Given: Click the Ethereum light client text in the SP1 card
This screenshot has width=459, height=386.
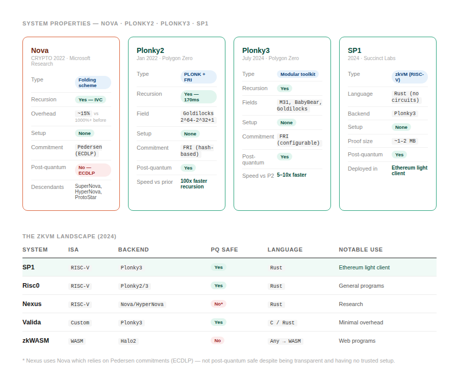Looking at the screenshot, I should pyautogui.click(x=409, y=171).
